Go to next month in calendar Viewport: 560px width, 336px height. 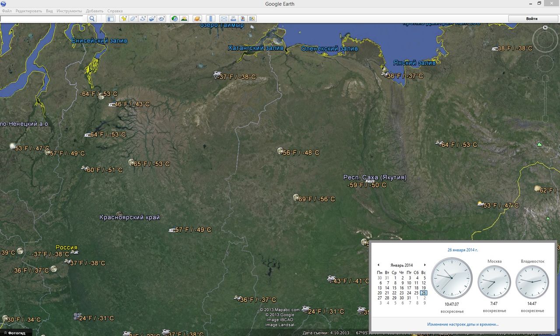424,265
